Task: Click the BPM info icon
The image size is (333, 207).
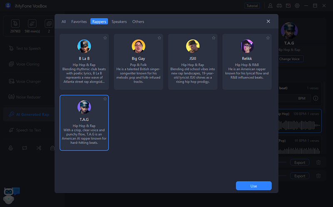Action: click(x=316, y=98)
